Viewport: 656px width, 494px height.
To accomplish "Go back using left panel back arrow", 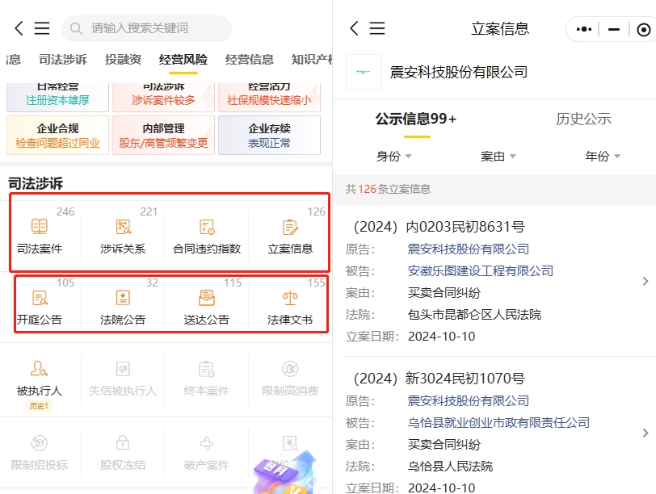I will 19,28.
